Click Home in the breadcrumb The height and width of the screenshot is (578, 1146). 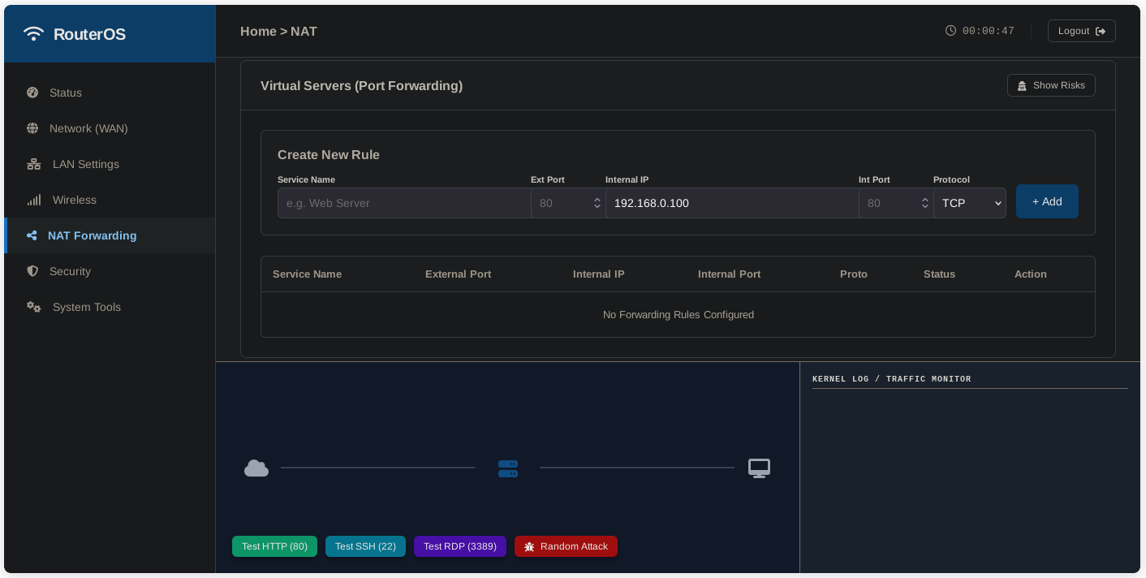[258, 31]
